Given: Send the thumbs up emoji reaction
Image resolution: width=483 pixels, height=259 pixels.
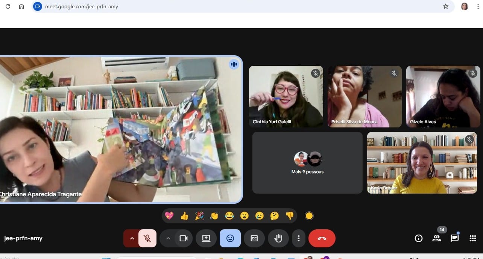Looking at the screenshot, I should (184, 216).
